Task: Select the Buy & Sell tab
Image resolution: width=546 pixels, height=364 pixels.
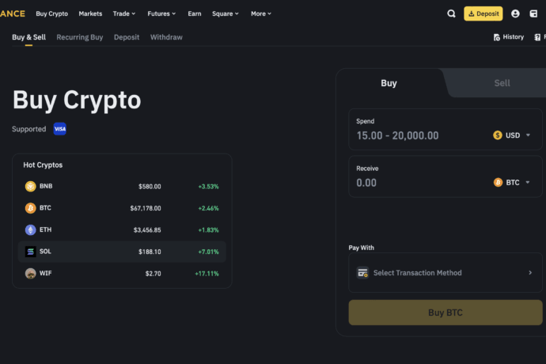Action: click(29, 37)
